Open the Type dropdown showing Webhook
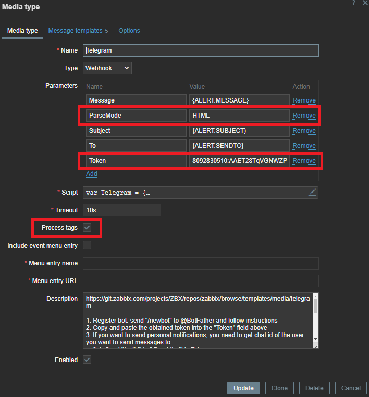The height and width of the screenshot is (397, 369). tap(107, 68)
